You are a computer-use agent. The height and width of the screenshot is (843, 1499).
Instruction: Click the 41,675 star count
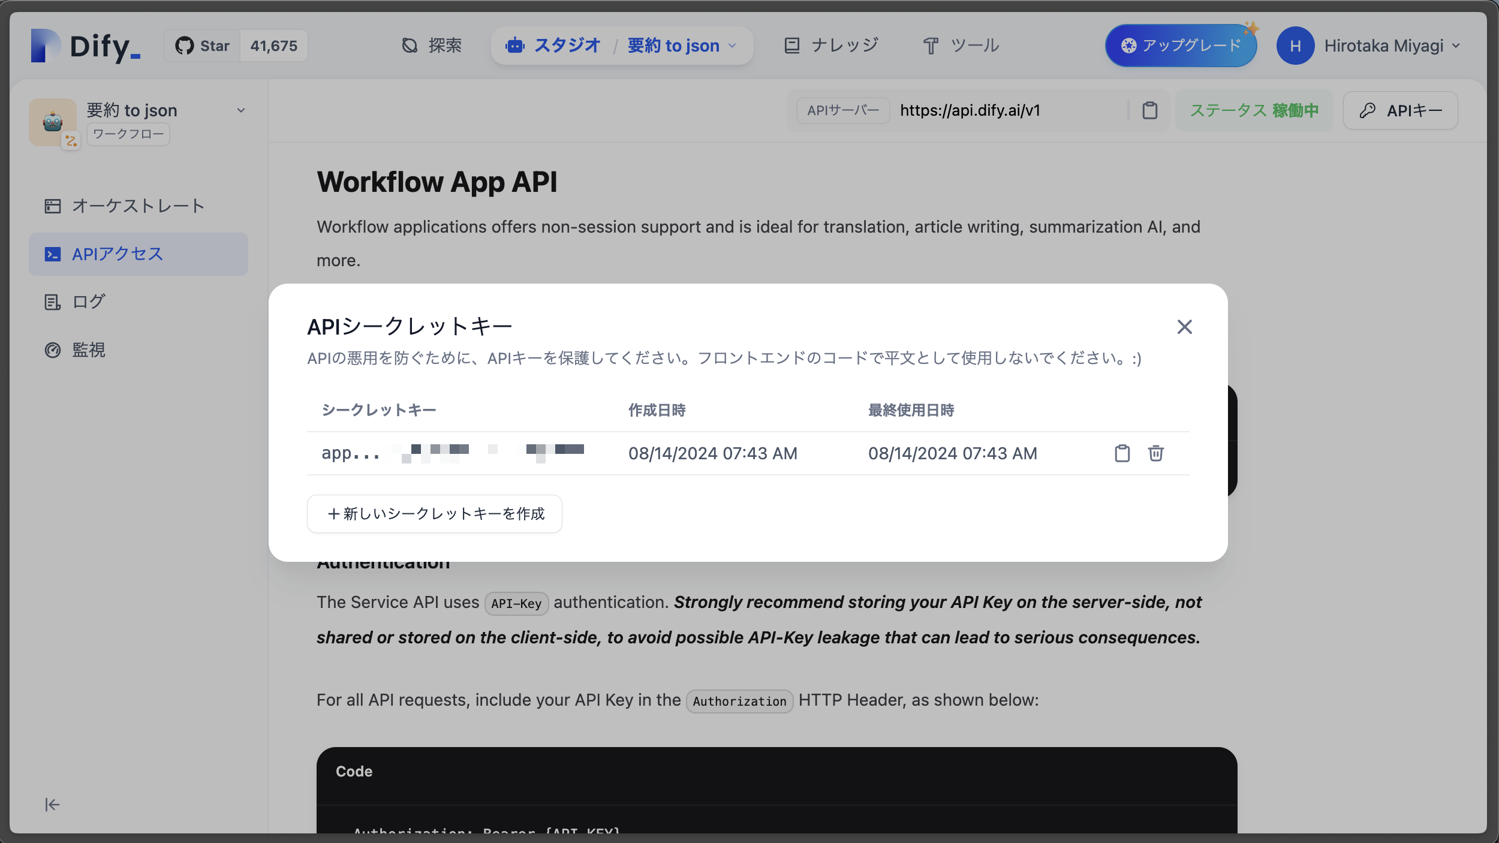[273, 46]
